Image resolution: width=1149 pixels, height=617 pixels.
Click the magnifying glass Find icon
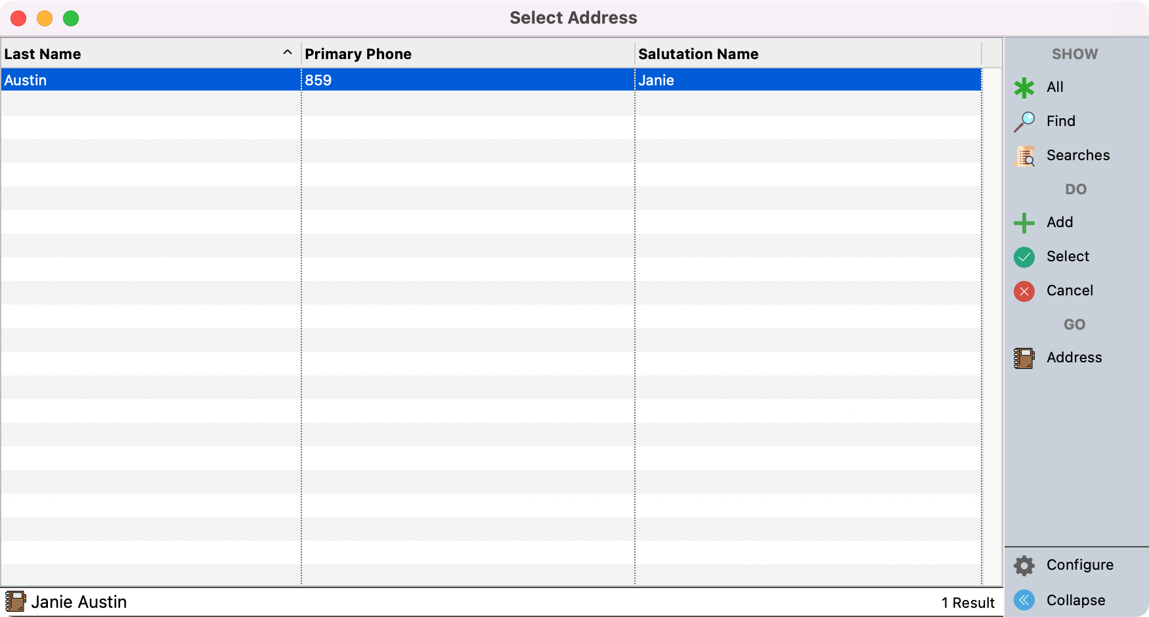[1024, 121]
